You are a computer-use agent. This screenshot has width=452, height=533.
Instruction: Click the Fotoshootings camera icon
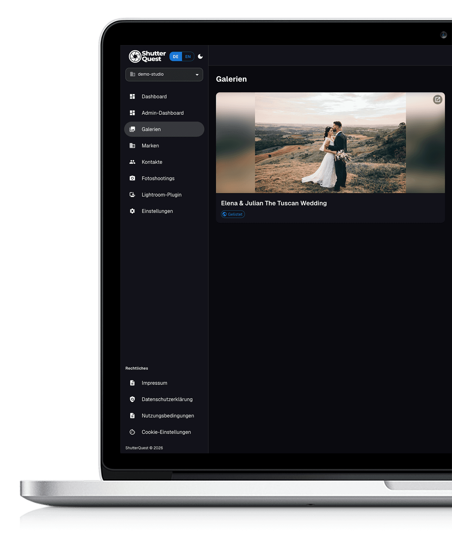132,178
